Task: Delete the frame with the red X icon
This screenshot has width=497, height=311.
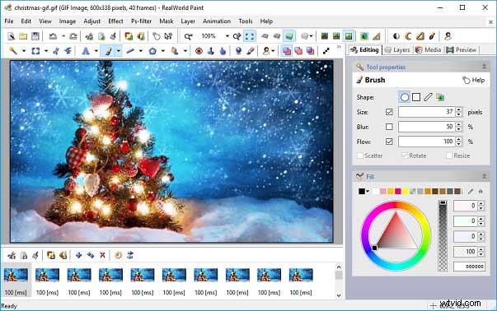Action: point(102,255)
